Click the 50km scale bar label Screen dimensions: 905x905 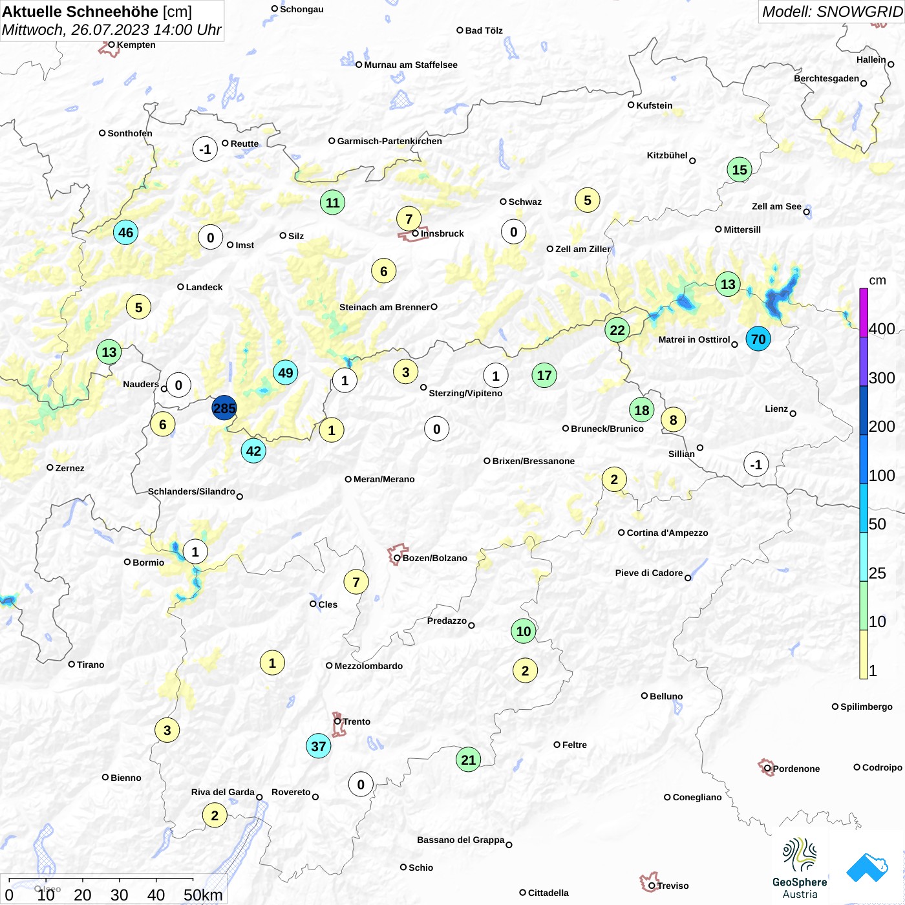(x=203, y=895)
